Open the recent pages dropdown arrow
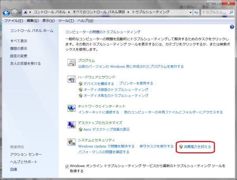Screen dimensions: 237x180 [x=20, y=13]
